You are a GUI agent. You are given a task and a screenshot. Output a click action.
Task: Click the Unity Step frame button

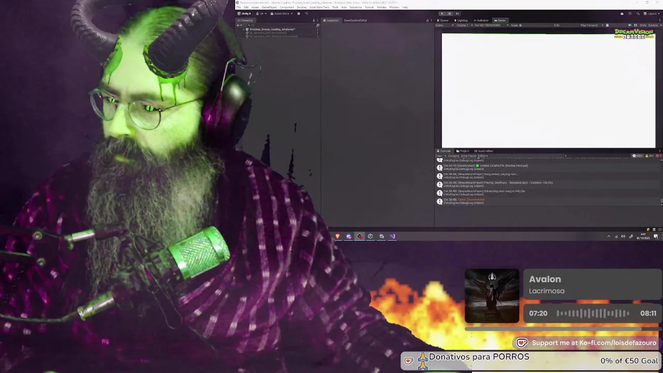coord(457,13)
